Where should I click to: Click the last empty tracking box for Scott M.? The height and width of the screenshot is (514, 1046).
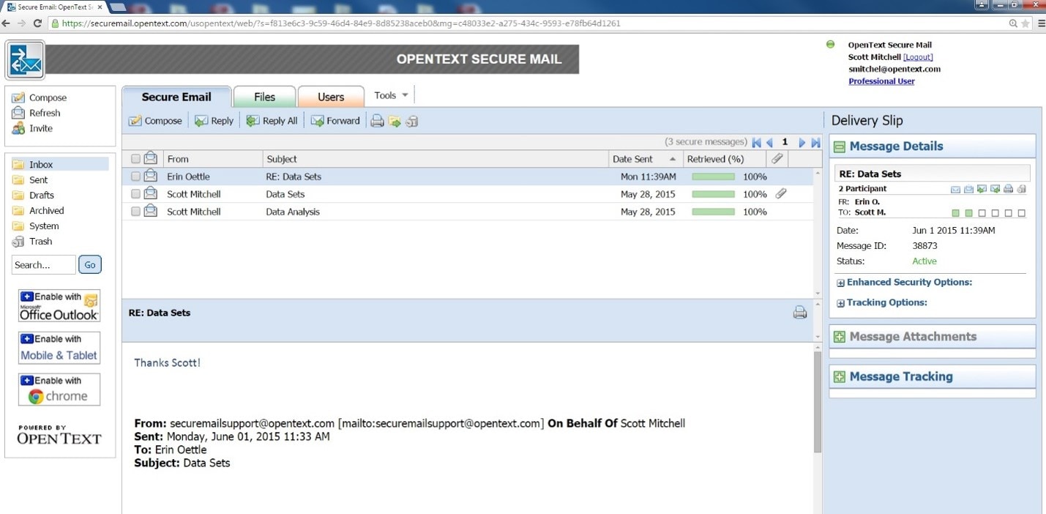click(1022, 213)
